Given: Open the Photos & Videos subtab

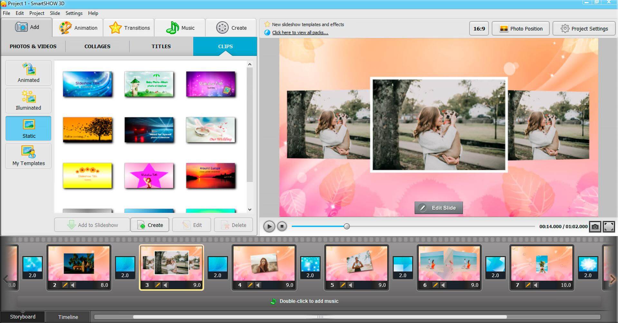Looking at the screenshot, I should [x=33, y=46].
